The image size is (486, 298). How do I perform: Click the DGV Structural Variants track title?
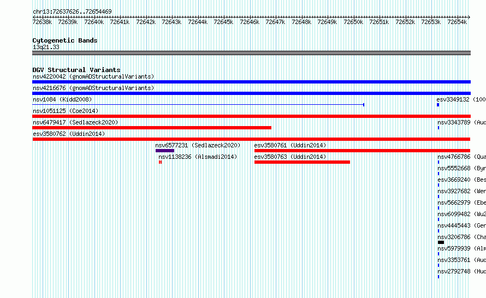(76, 70)
